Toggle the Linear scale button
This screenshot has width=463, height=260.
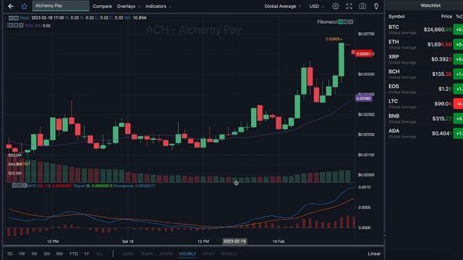[374, 253]
